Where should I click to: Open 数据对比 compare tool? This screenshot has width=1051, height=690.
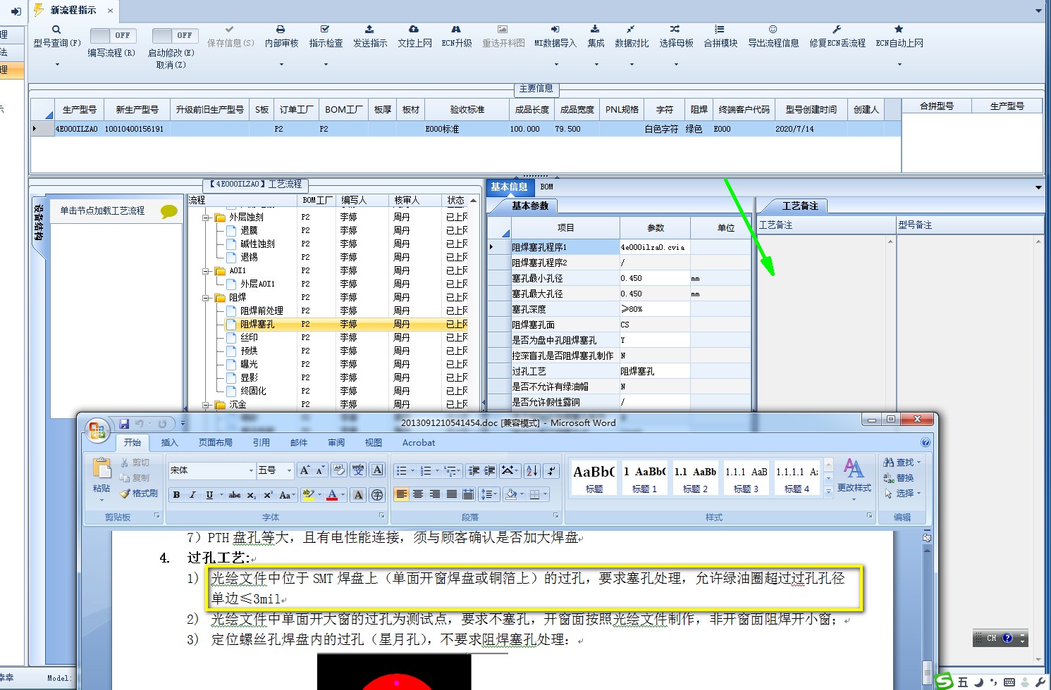point(631,30)
